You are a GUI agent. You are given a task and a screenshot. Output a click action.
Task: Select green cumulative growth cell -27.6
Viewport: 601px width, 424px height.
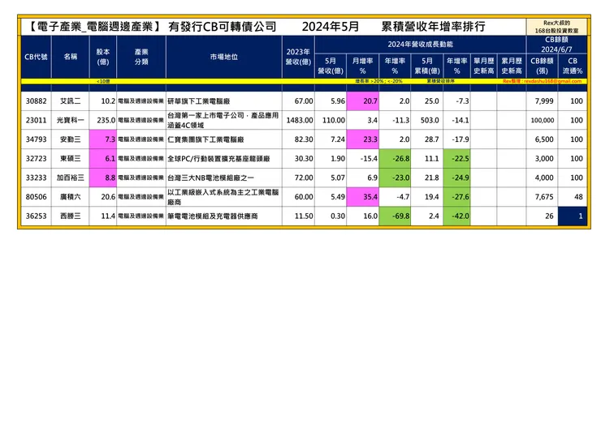pos(456,197)
